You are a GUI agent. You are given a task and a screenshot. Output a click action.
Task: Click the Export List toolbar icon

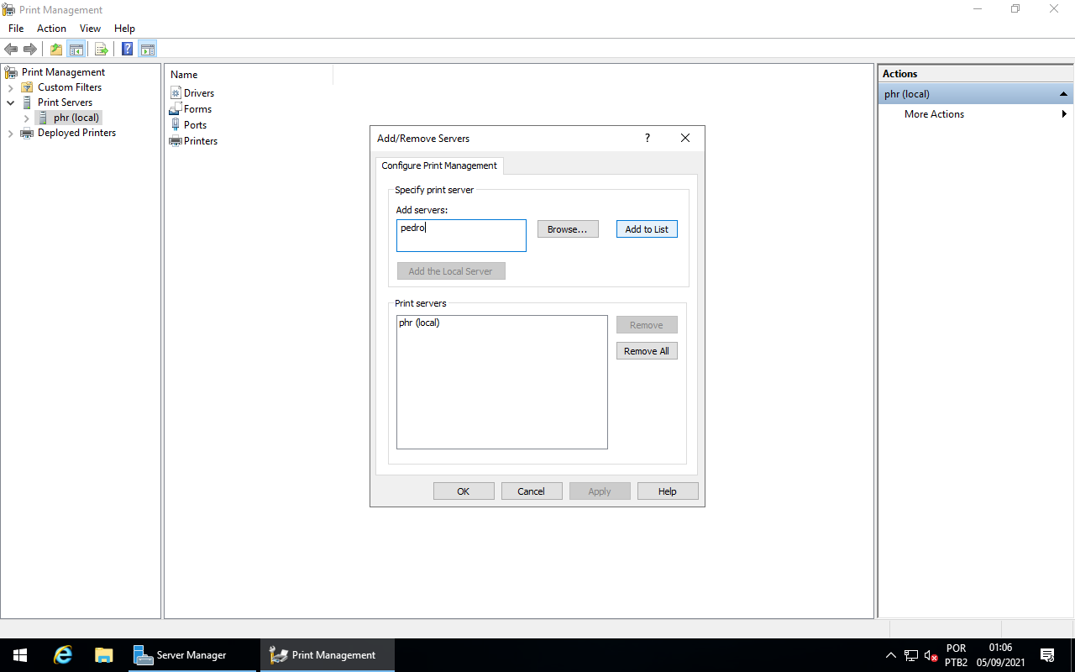pos(101,48)
